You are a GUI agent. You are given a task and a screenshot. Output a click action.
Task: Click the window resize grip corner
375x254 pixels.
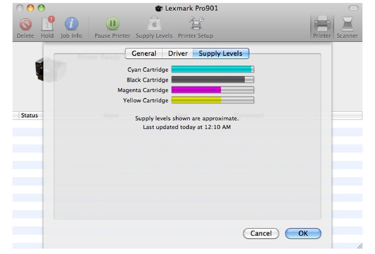tap(359, 246)
